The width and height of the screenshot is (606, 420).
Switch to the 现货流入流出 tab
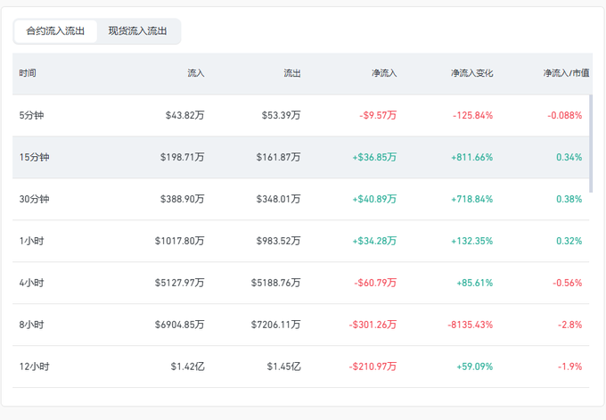137,31
